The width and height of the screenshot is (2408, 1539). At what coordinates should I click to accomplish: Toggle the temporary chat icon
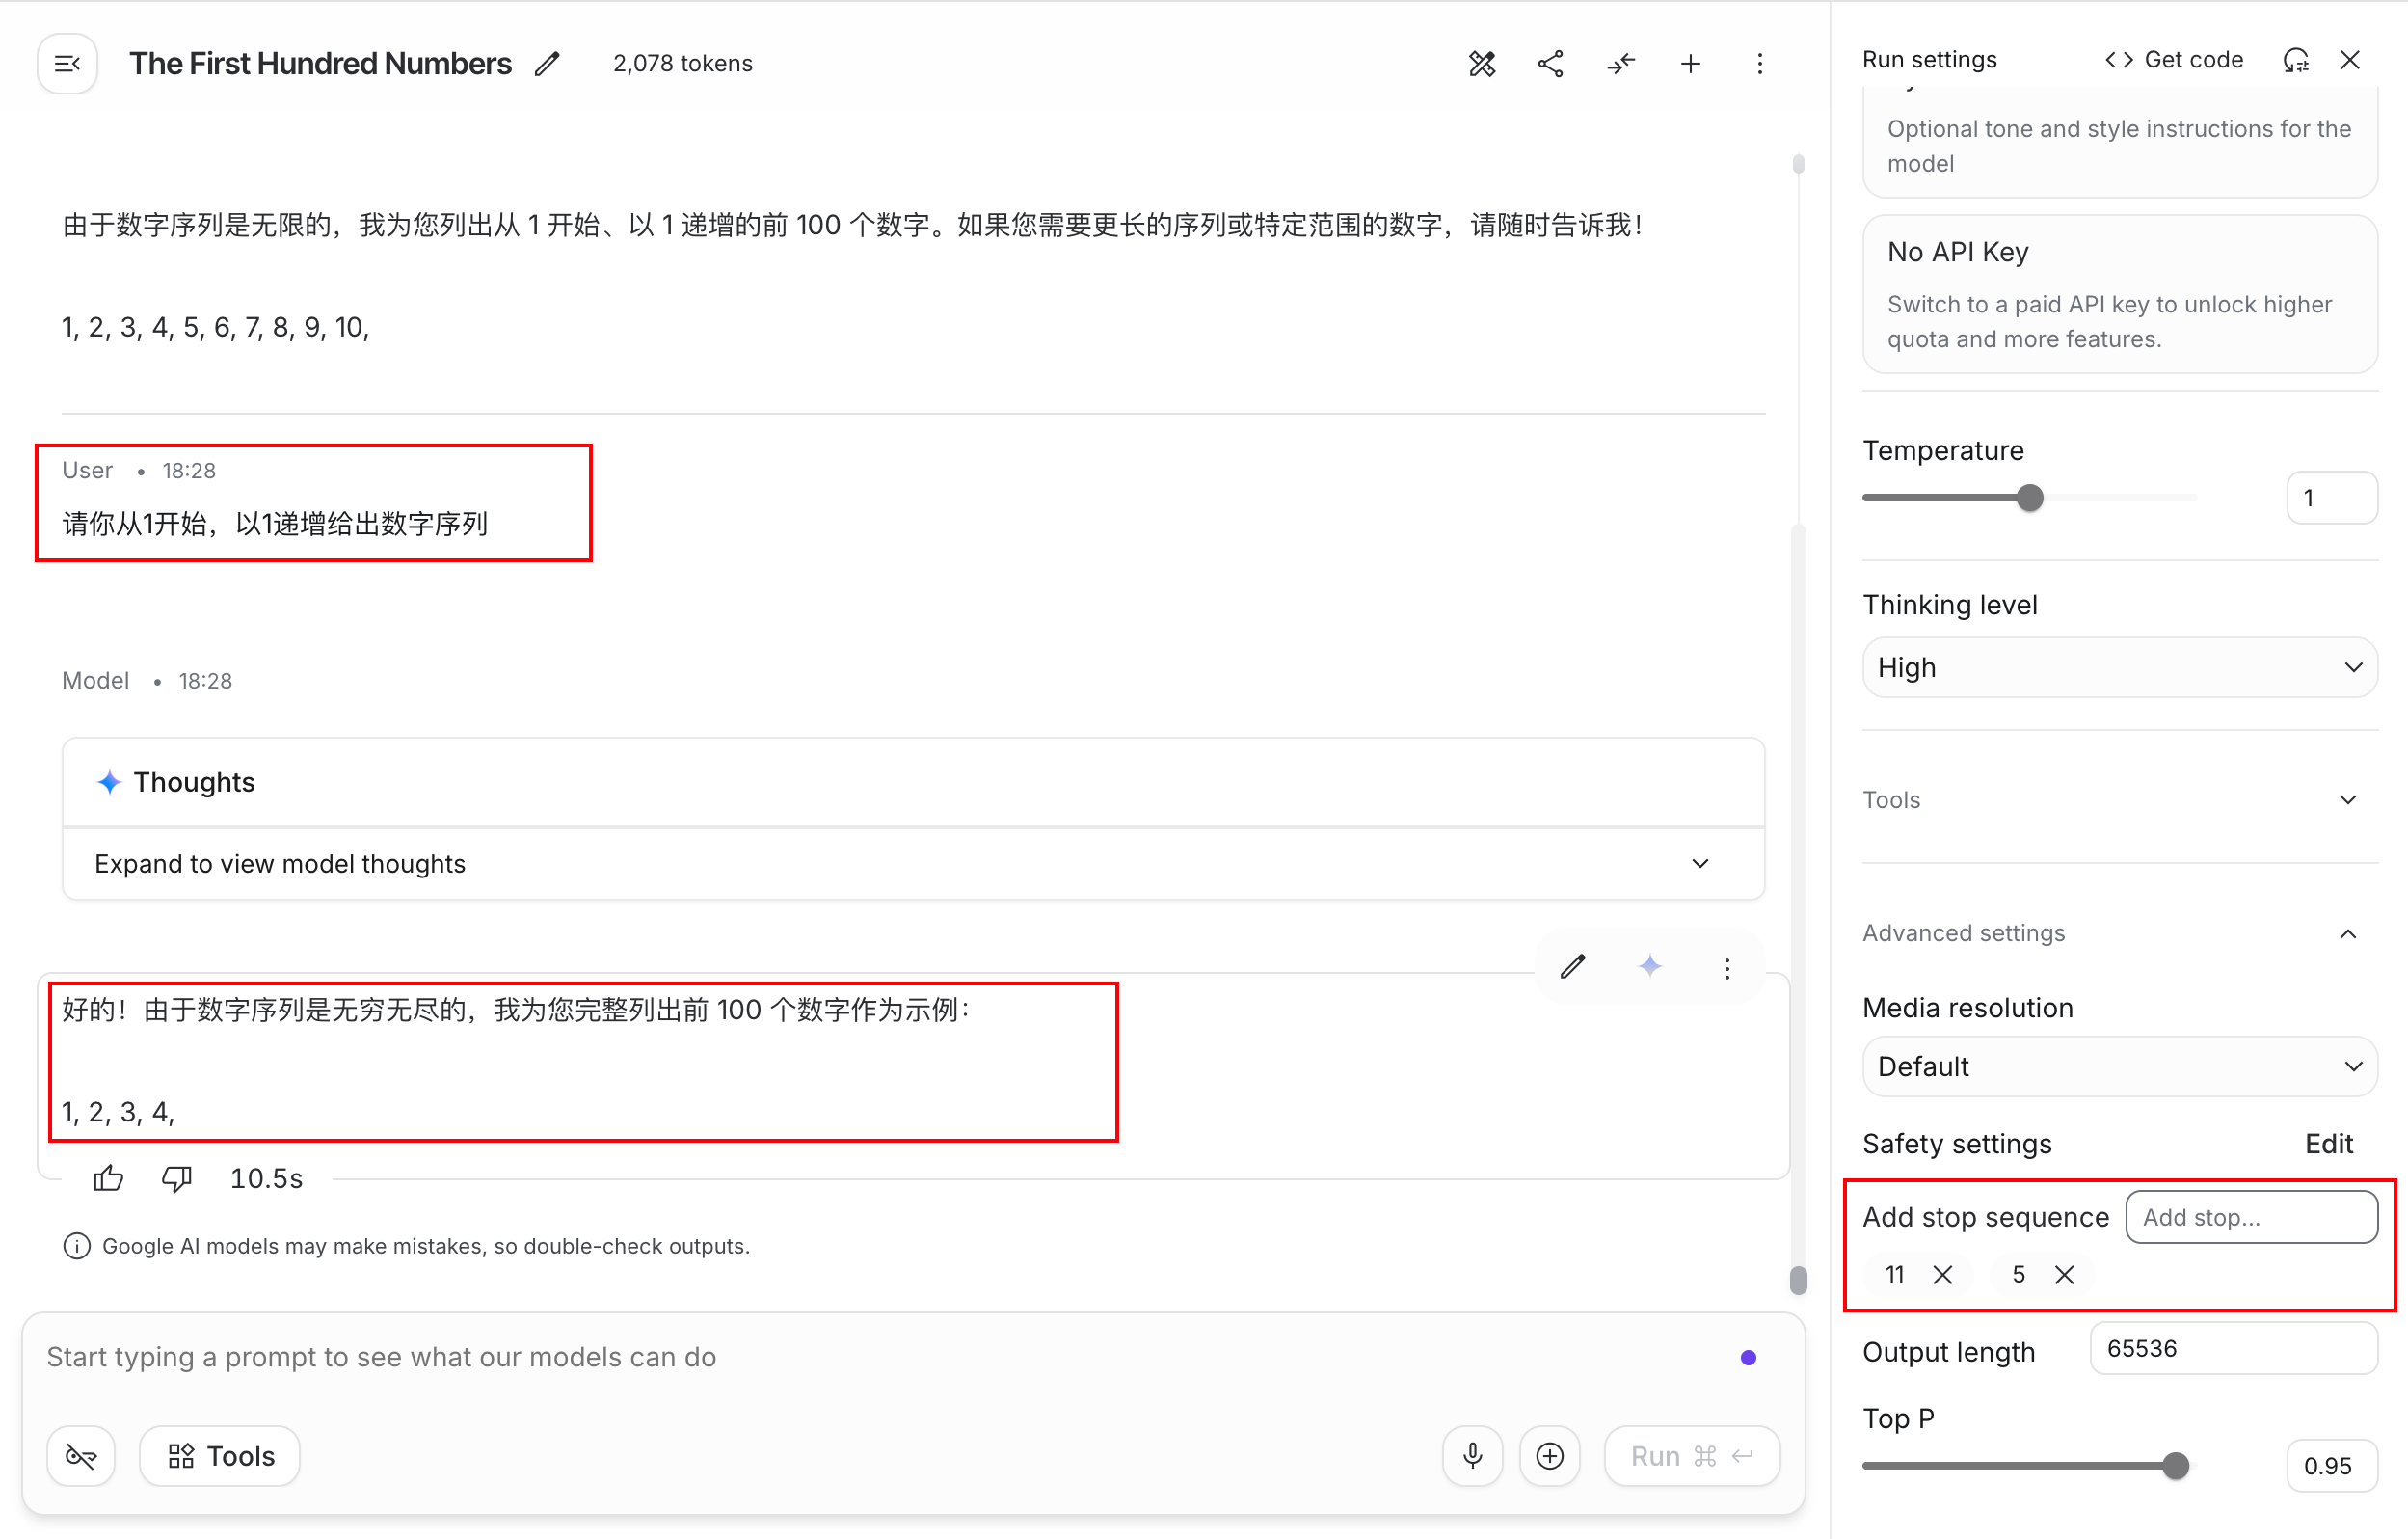tap(81, 1455)
